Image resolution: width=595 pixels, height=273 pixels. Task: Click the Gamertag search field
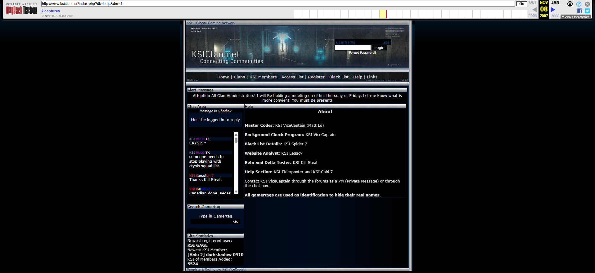(x=211, y=222)
